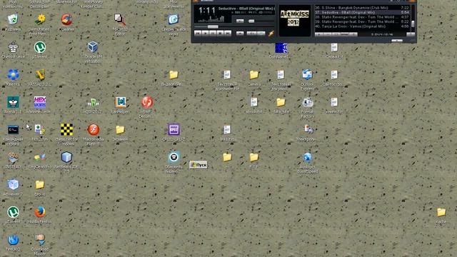
Task: Open the Arena chess icon
Action: [13, 102]
